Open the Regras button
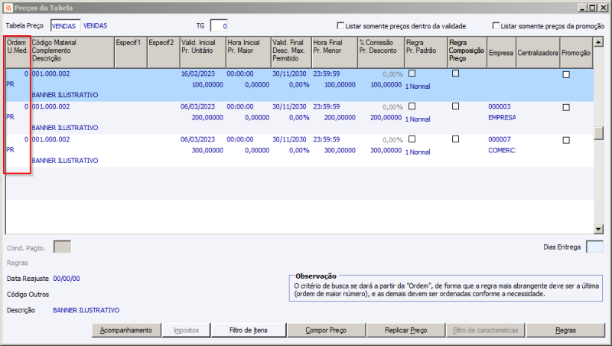This screenshot has height=346, width=612. (x=566, y=330)
